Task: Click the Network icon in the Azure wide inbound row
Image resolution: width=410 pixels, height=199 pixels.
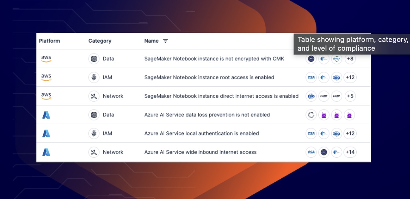Action: [x=94, y=152]
